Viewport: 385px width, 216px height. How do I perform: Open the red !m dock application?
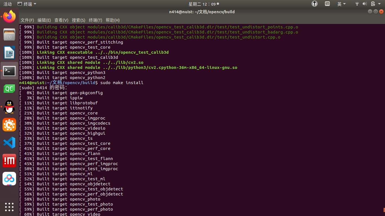pos(9,161)
